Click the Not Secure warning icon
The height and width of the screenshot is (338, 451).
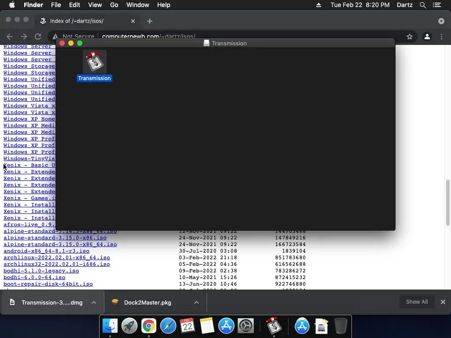coord(55,37)
